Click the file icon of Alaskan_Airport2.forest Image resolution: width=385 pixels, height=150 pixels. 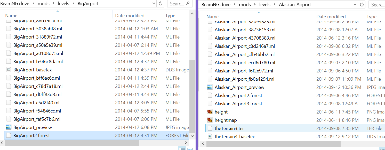210,96
